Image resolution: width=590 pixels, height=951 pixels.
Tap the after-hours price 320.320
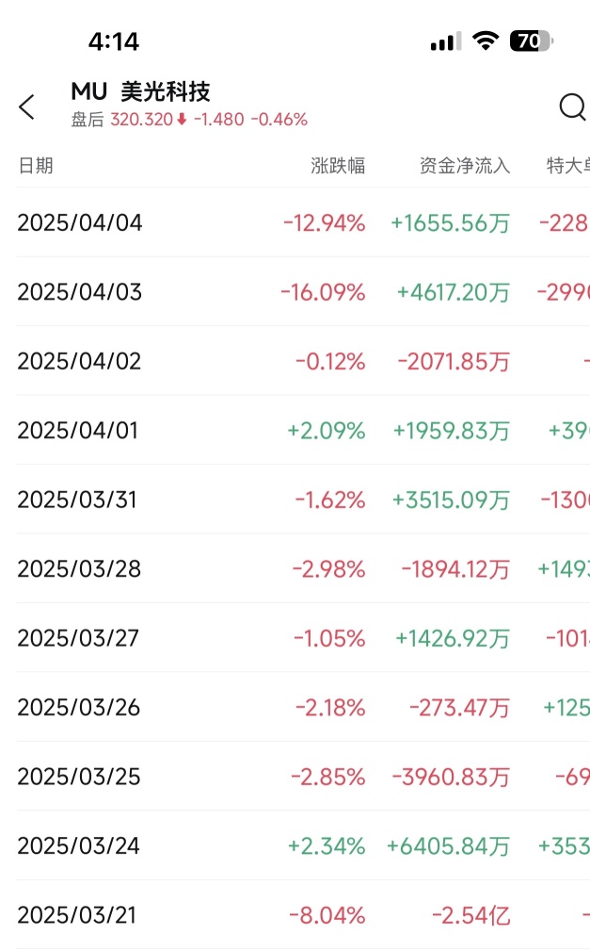[x=142, y=120]
